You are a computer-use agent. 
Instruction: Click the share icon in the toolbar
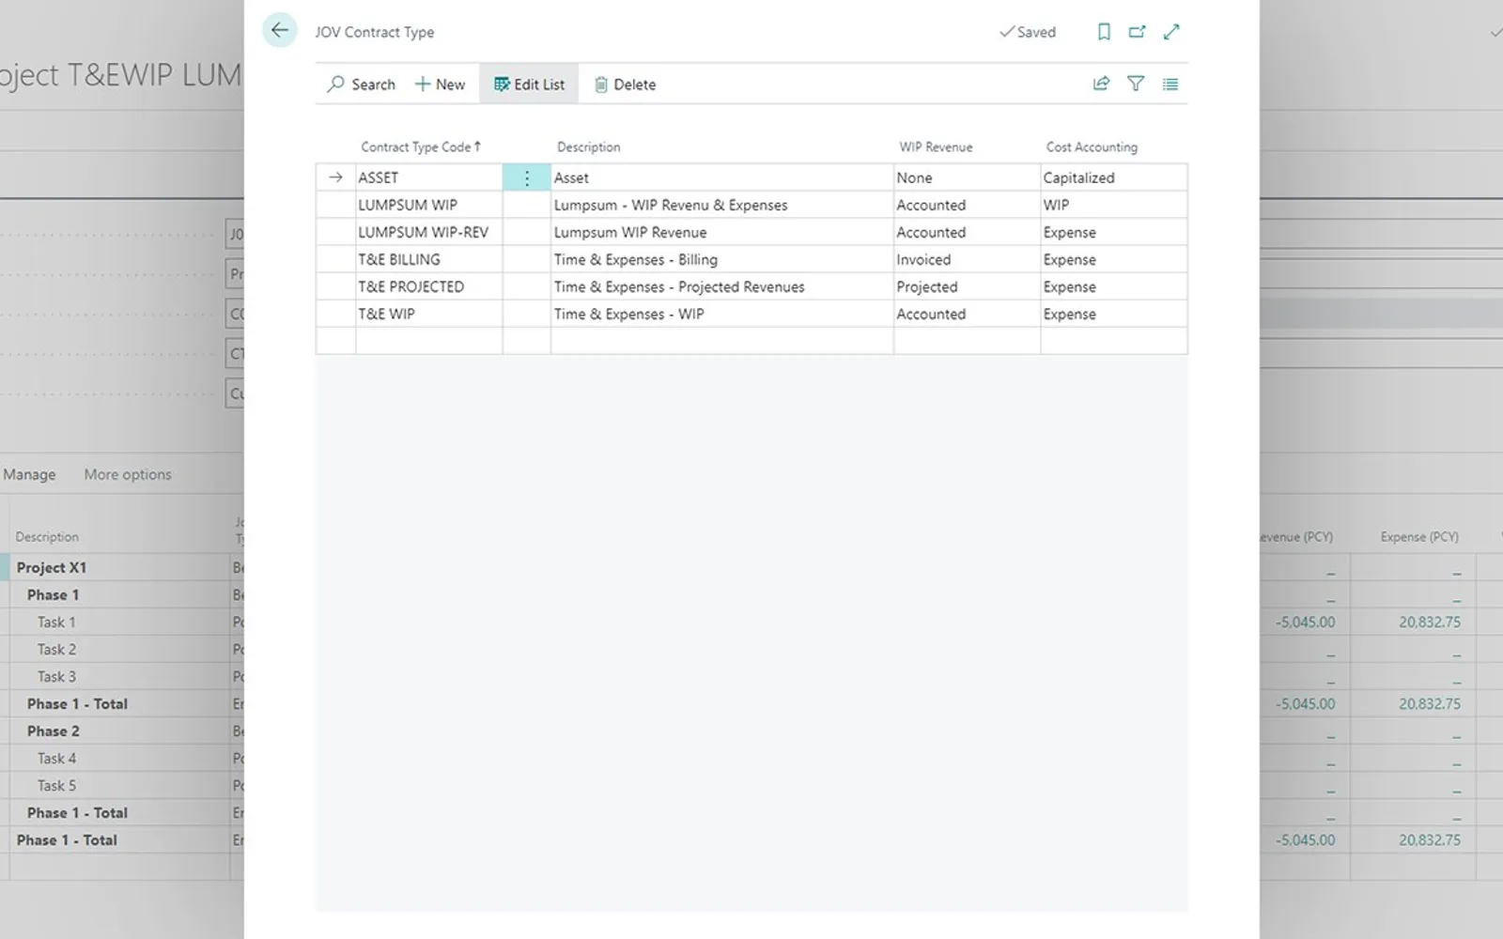click(1101, 84)
